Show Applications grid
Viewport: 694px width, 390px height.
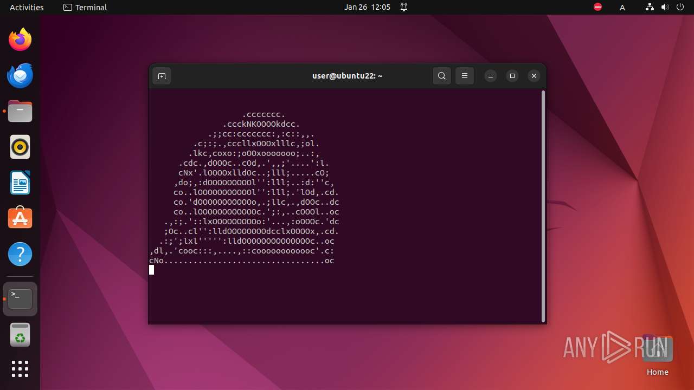20,369
